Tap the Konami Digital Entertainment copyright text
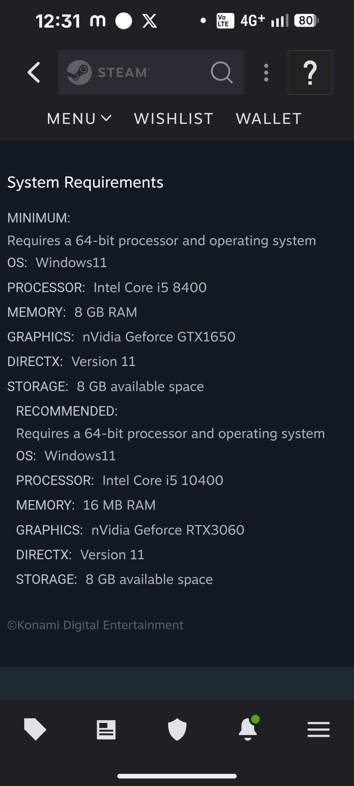 (x=95, y=625)
